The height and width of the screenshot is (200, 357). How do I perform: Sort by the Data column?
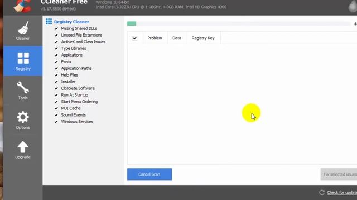click(x=177, y=38)
